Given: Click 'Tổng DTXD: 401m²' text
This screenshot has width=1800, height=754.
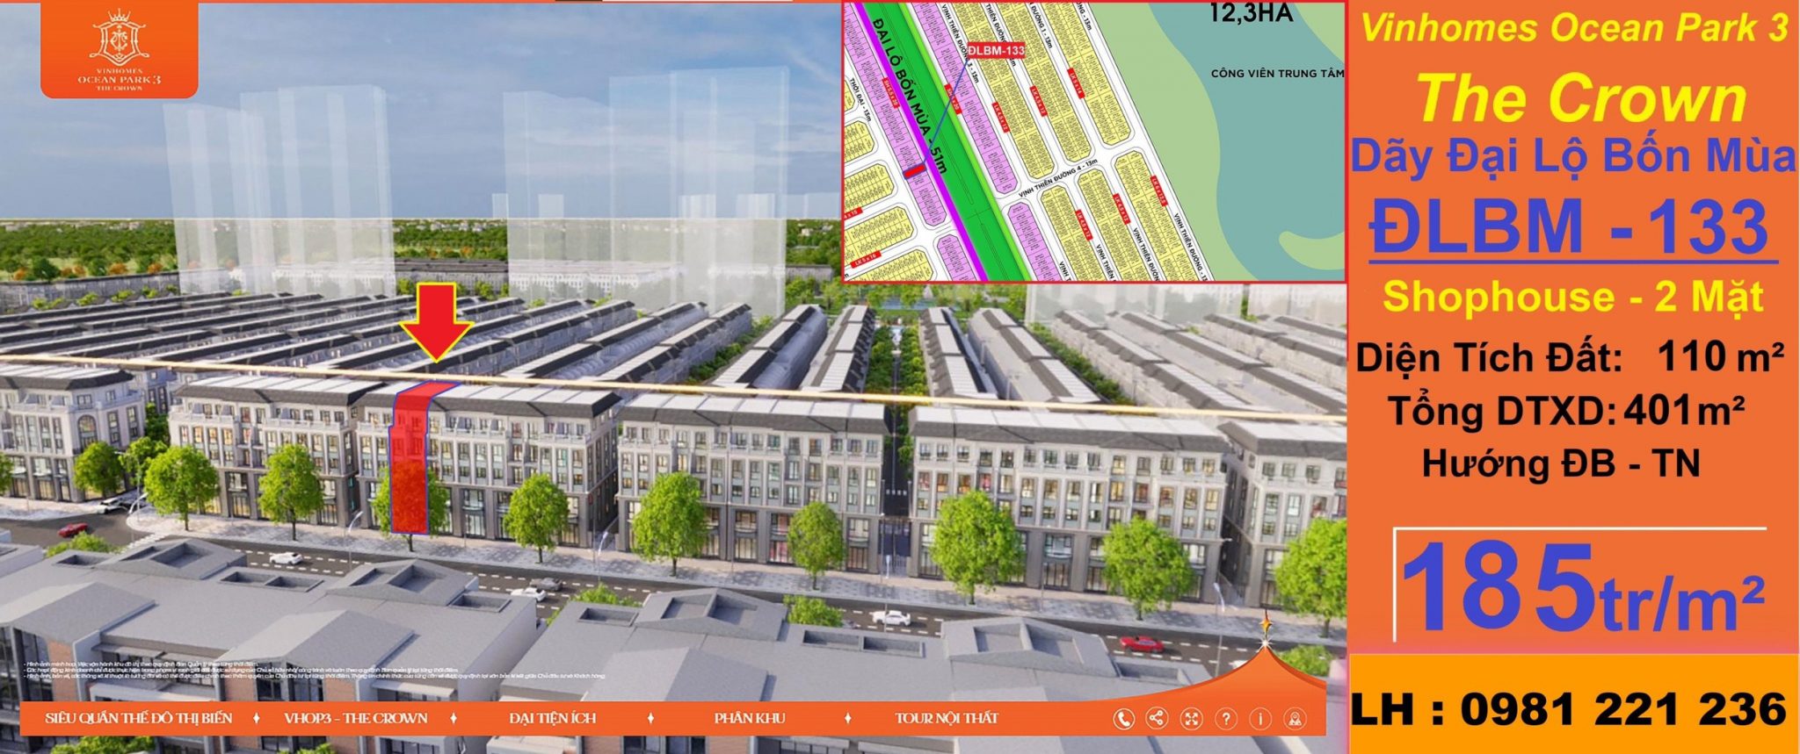Looking at the screenshot, I should pyautogui.click(x=1566, y=410).
